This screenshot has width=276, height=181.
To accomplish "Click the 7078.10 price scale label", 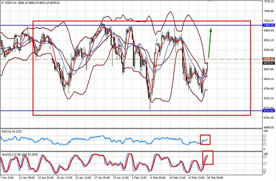I will tap(268, 2).
